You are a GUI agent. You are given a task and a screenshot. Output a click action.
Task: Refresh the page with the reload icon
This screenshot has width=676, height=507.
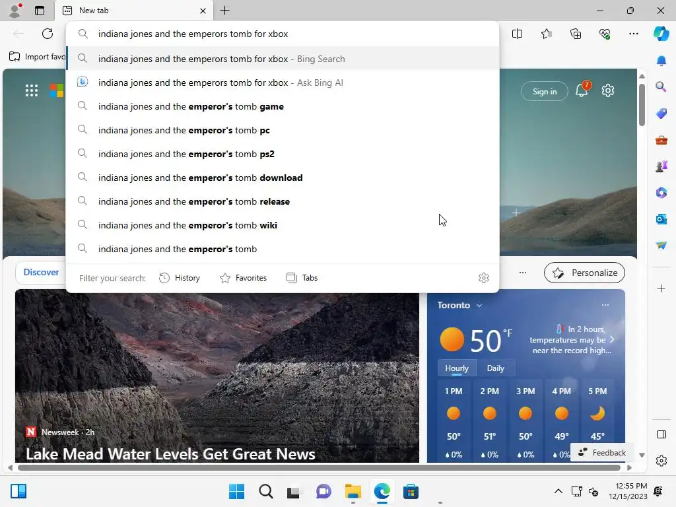tap(48, 34)
